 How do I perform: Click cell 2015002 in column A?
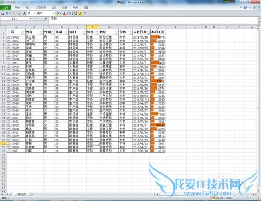tap(16, 37)
